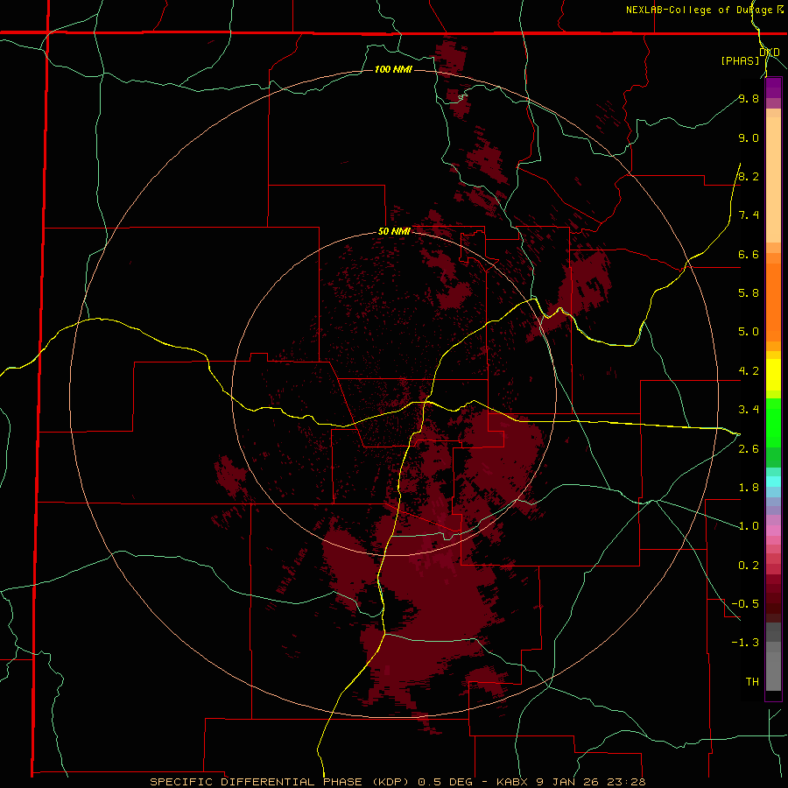Select the 7.4 value on the color scale
The width and height of the screenshot is (788, 788).
(749, 215)
